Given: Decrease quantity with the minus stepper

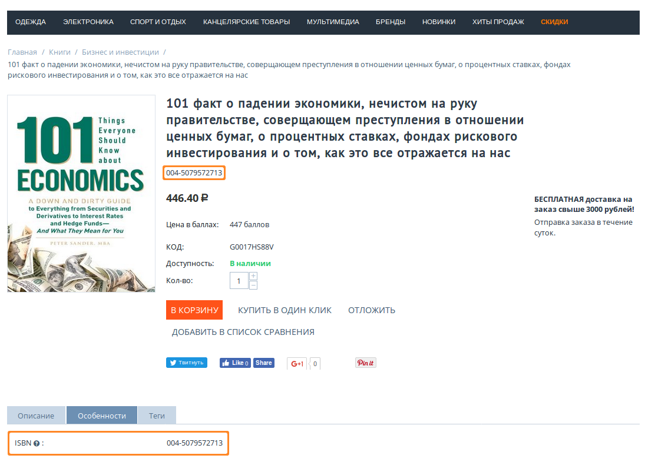Looking at the screenshot, I should [x=253, y=285].
